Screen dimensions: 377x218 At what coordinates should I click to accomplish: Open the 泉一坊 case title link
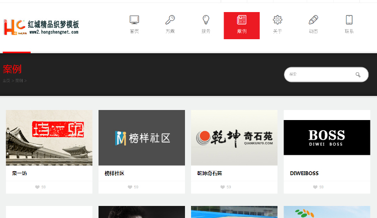[x=20, y=173]
